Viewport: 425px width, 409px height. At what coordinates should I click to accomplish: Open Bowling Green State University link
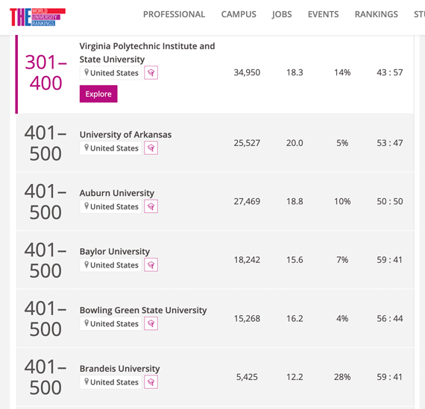143,310
